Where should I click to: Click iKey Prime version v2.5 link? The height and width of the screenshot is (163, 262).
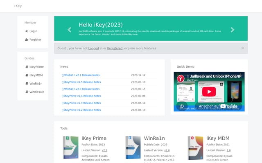pyautogui.click(x=104, y=150)
